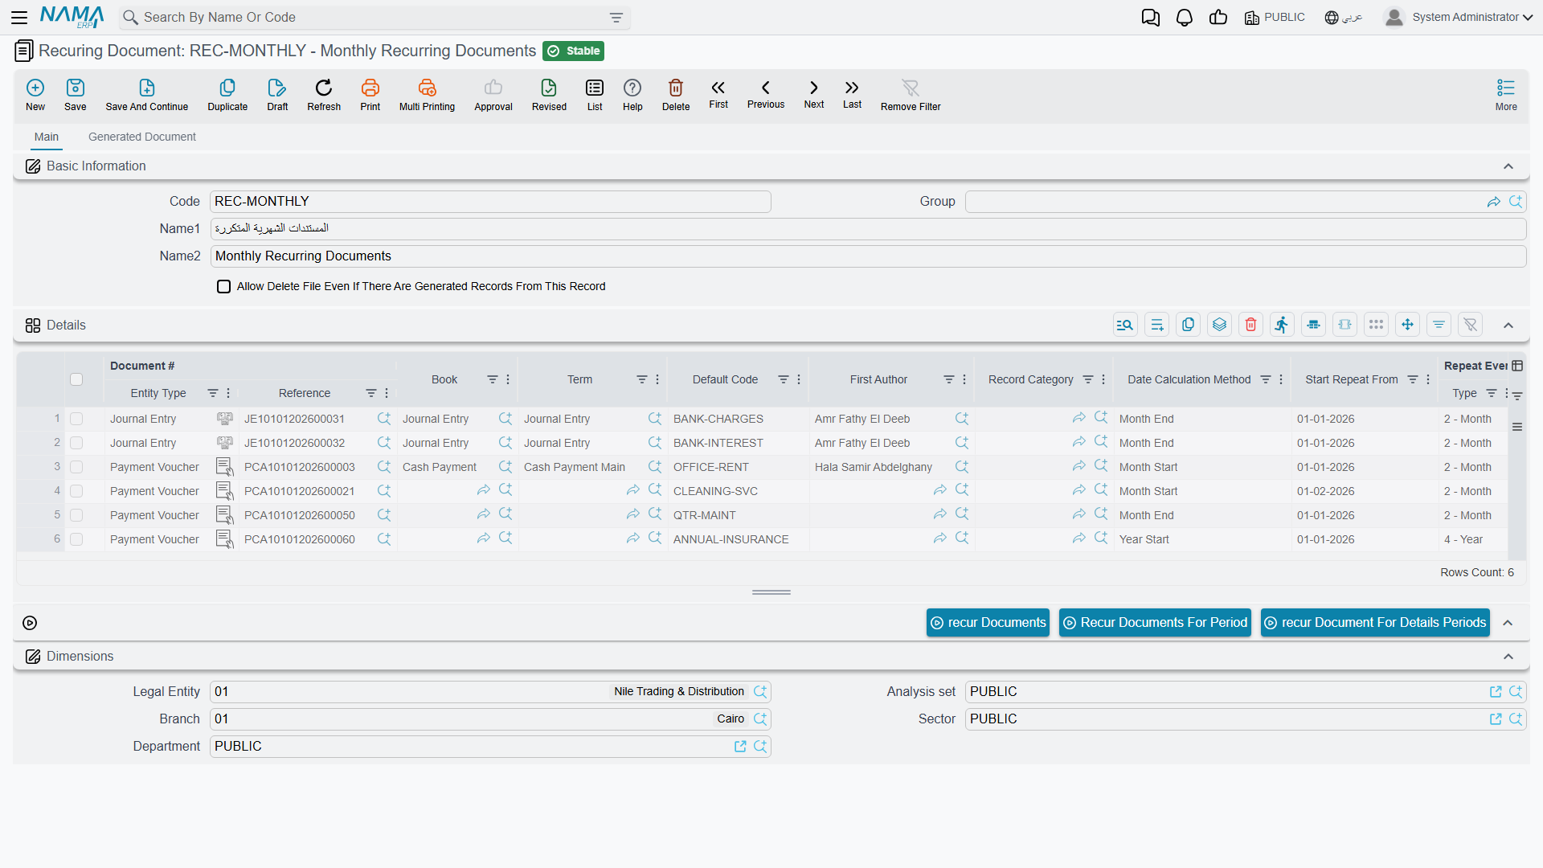
Task: Check row 2 BANK-INTEREST checkbox
Action: [76, 443]
